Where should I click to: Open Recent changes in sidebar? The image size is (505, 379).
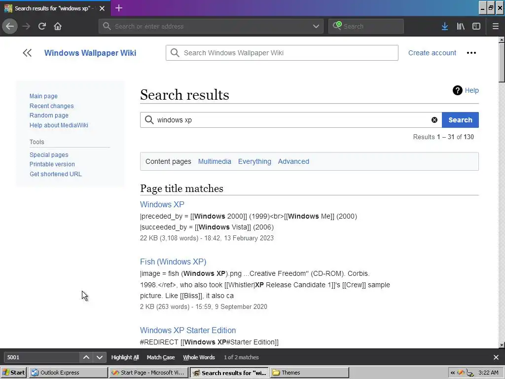pos(51,106)
